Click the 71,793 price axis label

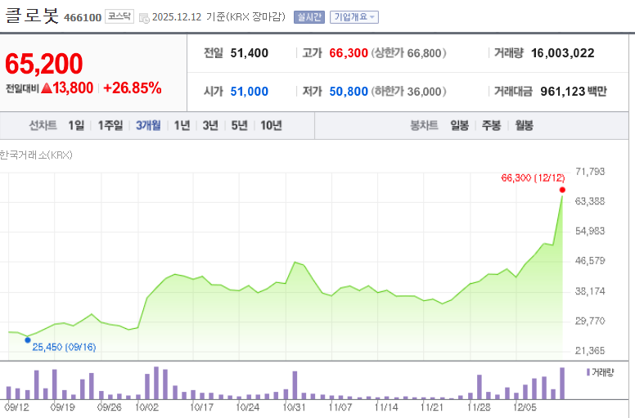(x=590, y=172)
